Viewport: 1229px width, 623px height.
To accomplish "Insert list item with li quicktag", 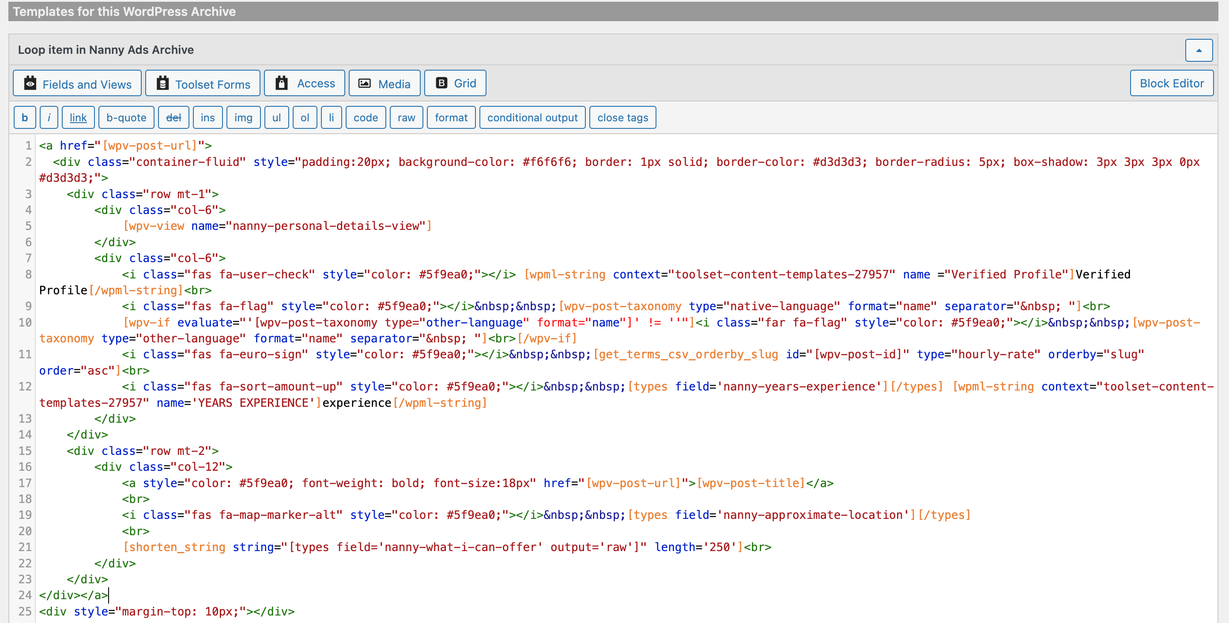I will tap(332, 117).
